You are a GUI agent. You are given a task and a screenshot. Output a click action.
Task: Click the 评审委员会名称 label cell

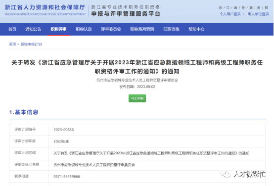coord(29,165)
